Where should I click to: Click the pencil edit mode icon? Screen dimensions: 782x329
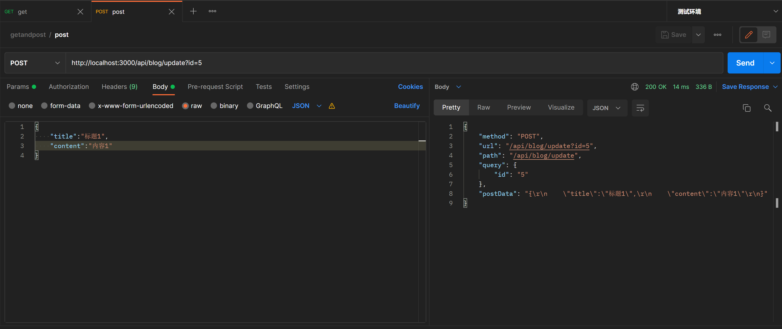[748, 34]
